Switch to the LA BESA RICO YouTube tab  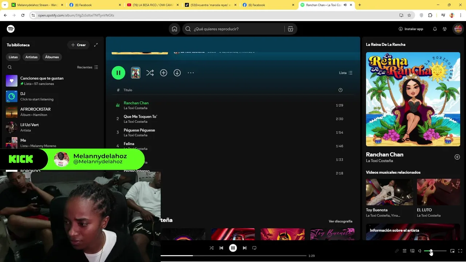pos(153,5)
